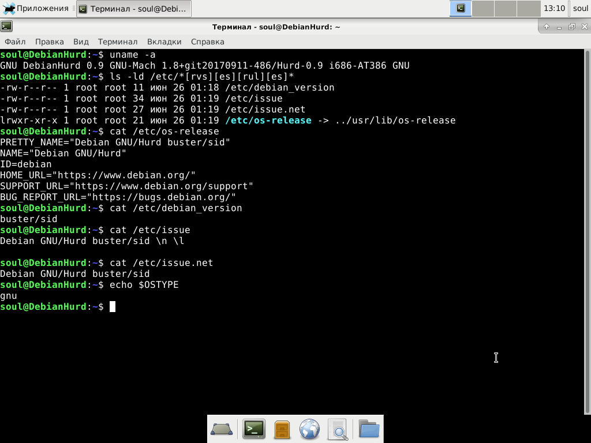The image size is (591, 443).
Task: Minimize the terminal window
Action: click(559, 27)
